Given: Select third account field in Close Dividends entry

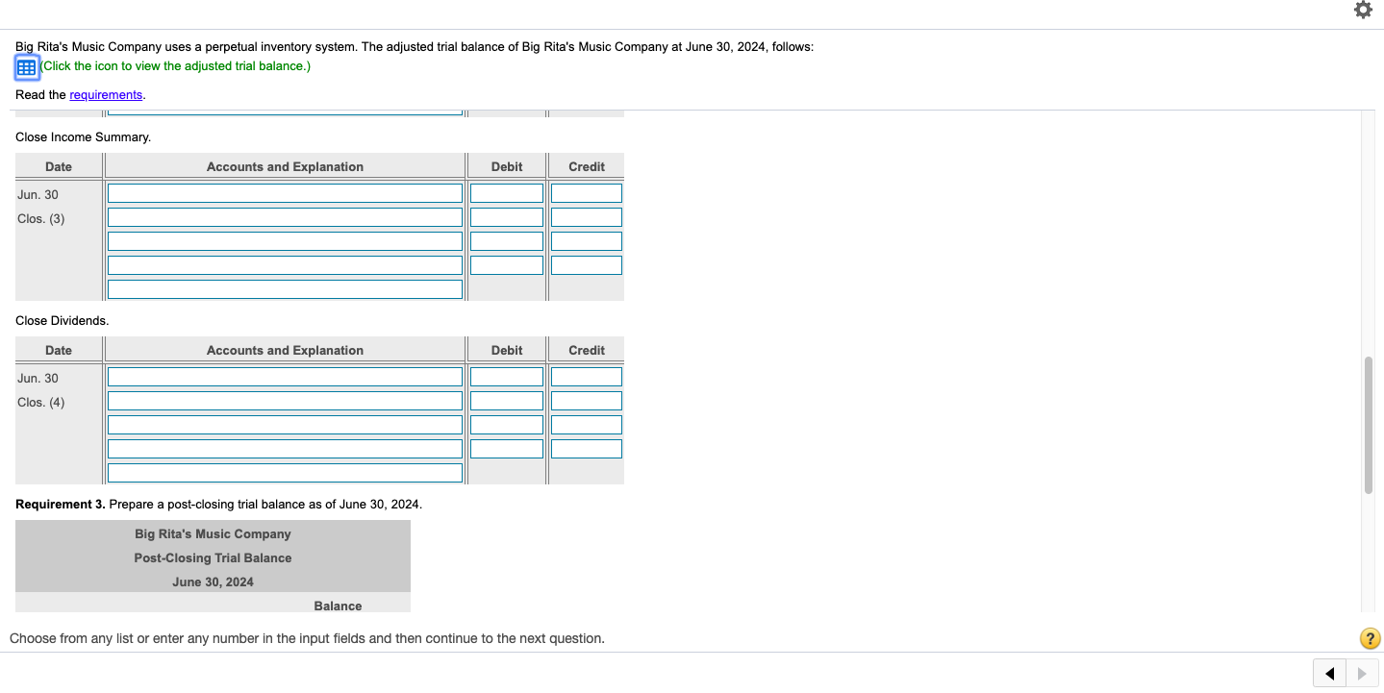Looking at the screenshot, I should pyautogui.click(x=285, y=425).
